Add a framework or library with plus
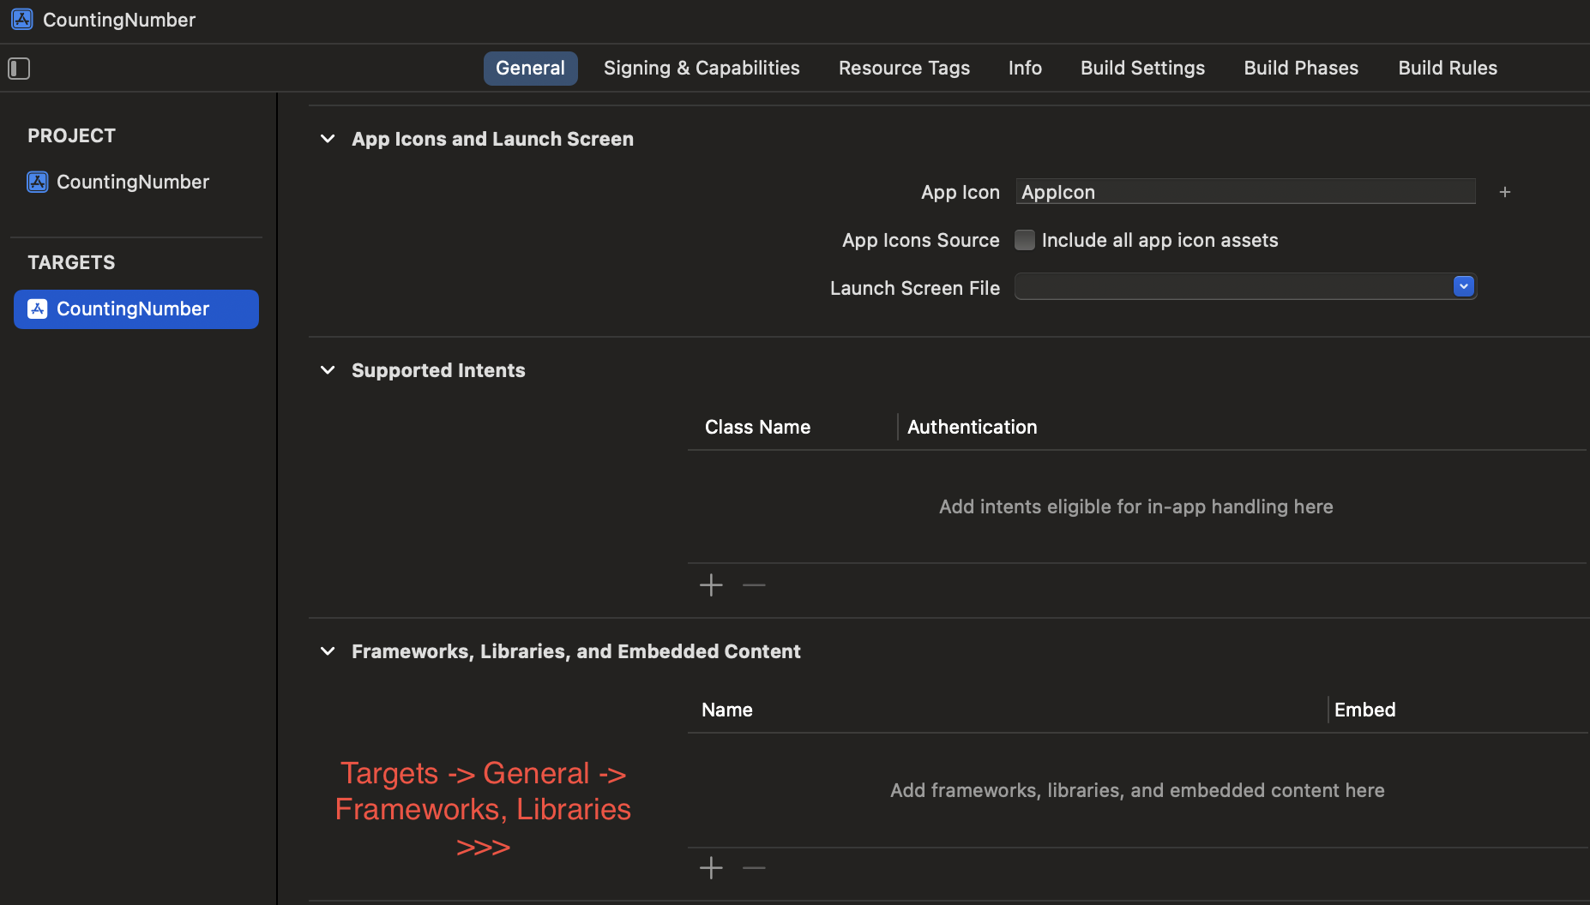This screenshot has width=1590, height=905. coord(711,868)
